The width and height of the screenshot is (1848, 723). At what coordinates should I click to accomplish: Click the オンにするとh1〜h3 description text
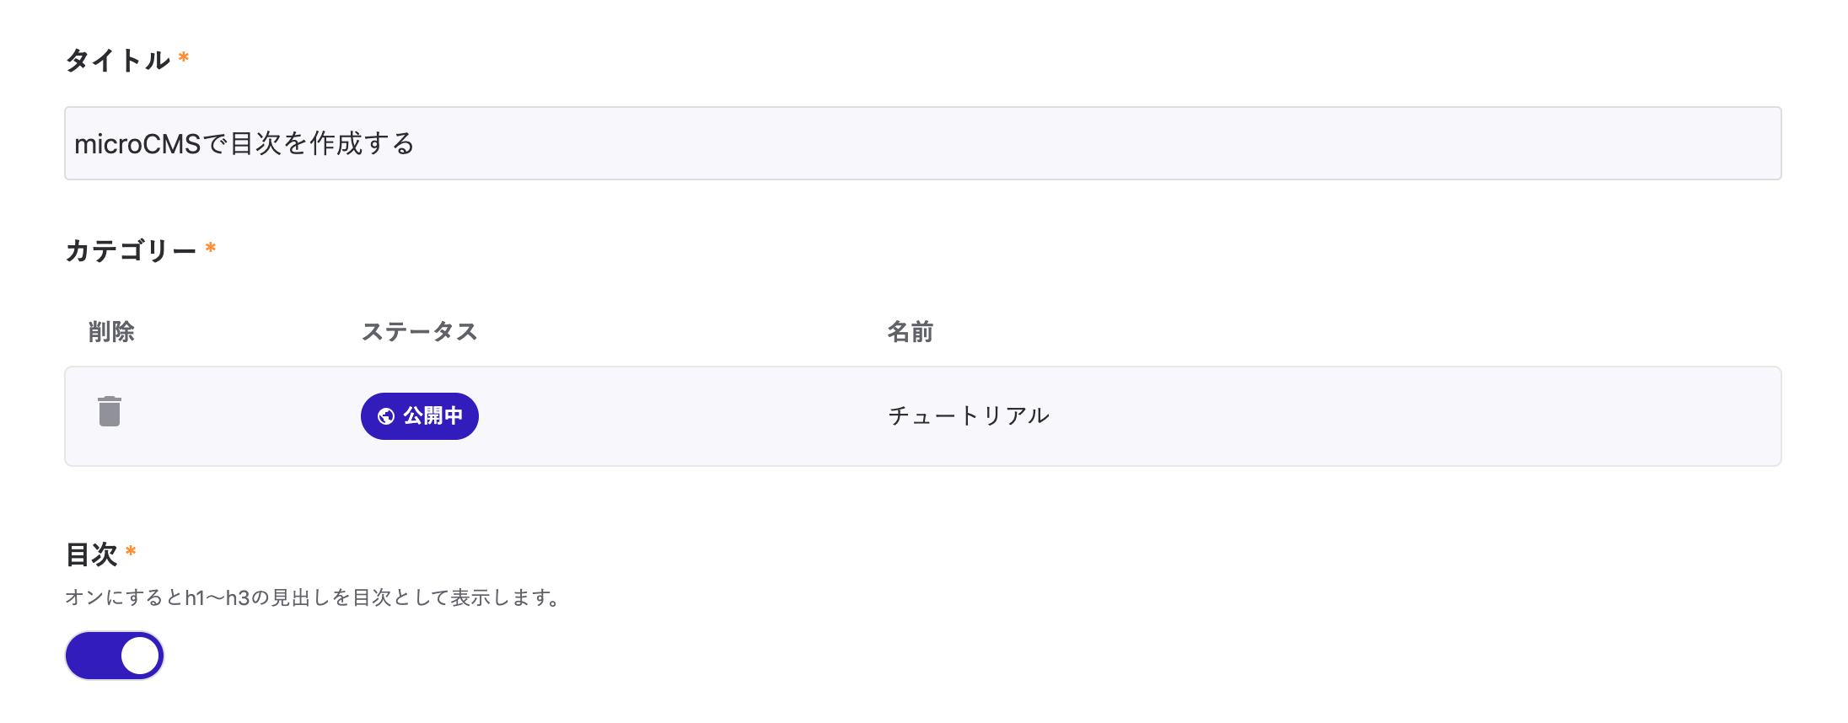point(312,597)
